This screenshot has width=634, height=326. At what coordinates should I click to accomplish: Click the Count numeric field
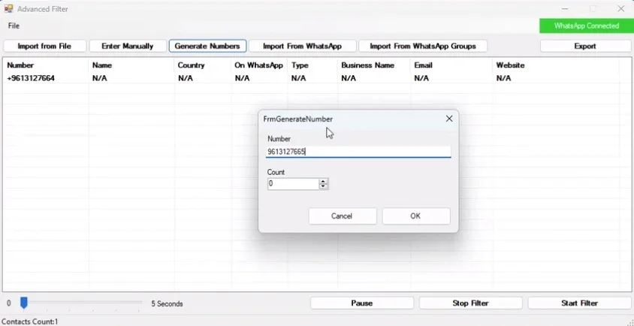coord(293,183)
